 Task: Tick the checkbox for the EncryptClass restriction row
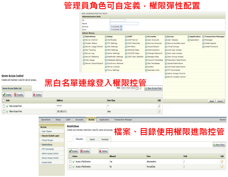(x=70, y=167)
